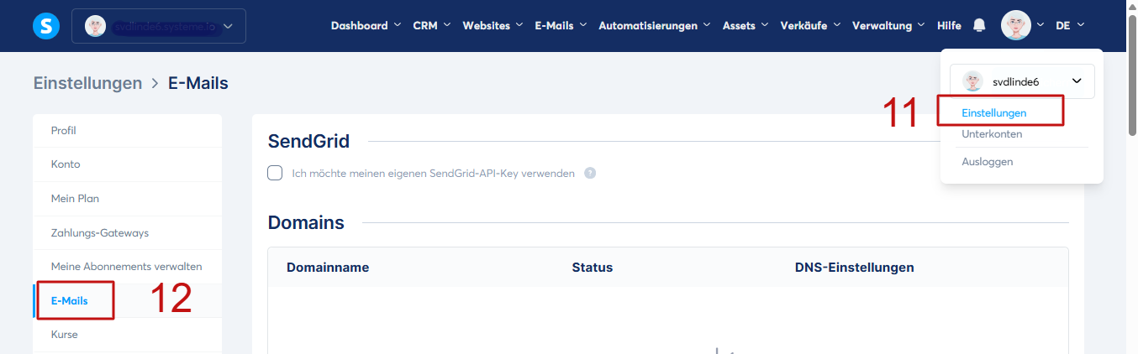Open Mein Plan in settings sidebar

tap(127, 199)
